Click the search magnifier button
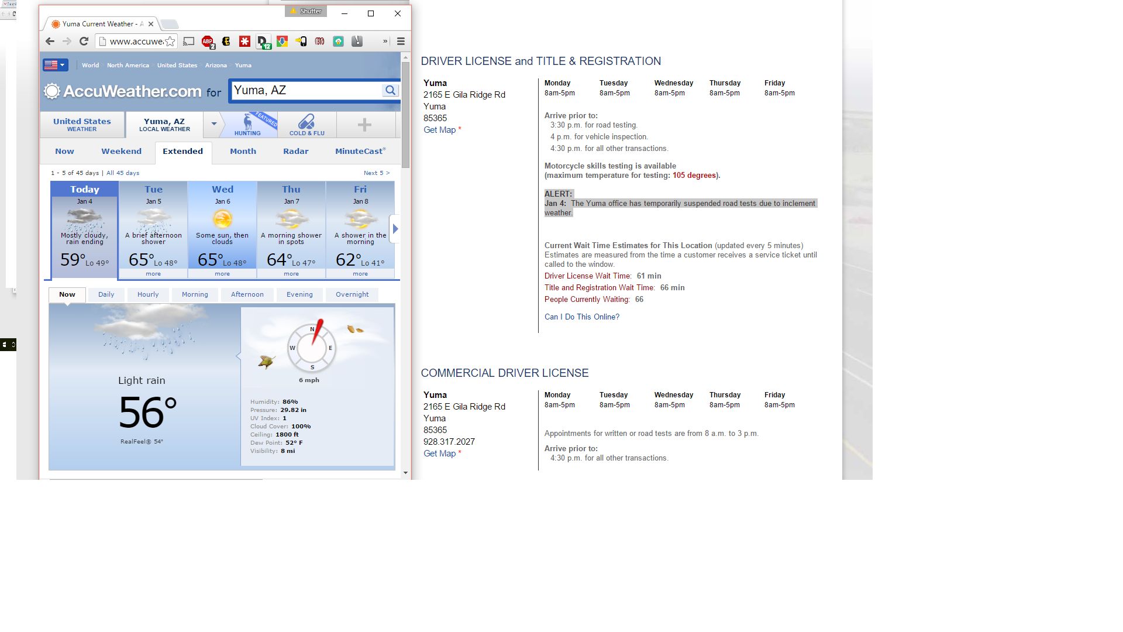Viewport: 1123px width, 632px height. coord(390,91)
